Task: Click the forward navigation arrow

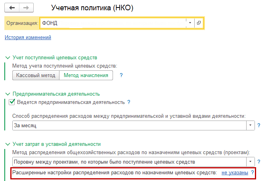Action: pyautogui.click(x=26, y=8)
